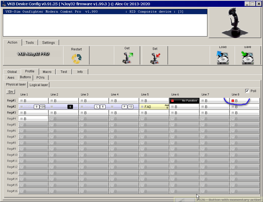
Task: Click the Restart recycle-arrows icon
Action: (x=76, y=59)
